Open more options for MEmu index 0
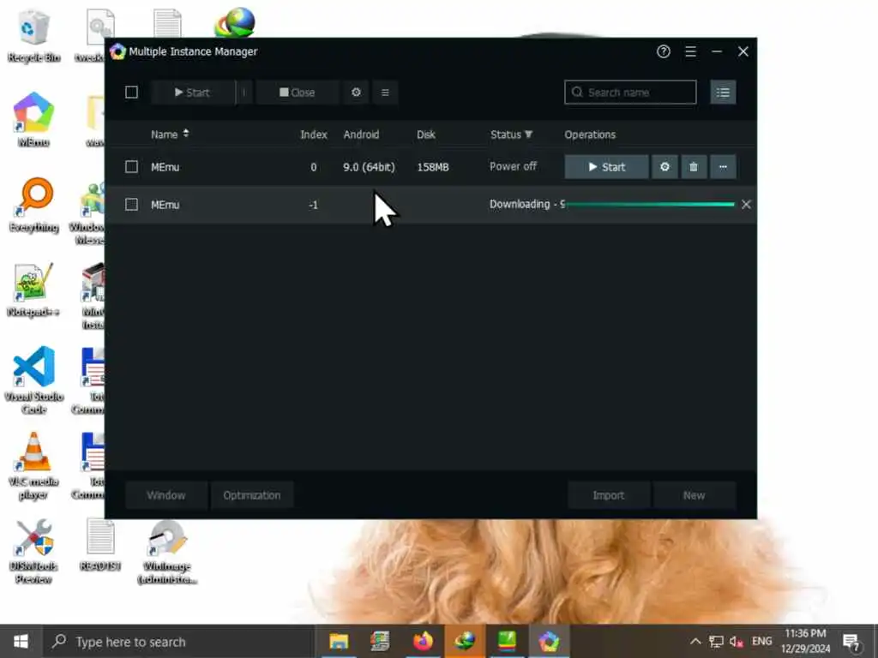878x658 pixels. click(x=723, y=167)
